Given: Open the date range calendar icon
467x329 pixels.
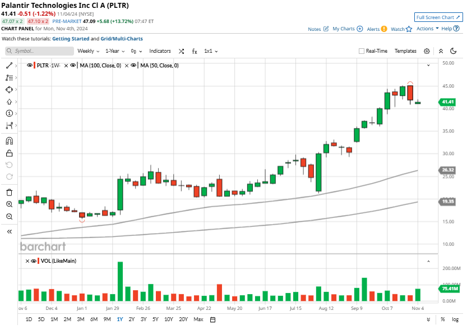Looking at the screenshot, I should pos(212,320).
